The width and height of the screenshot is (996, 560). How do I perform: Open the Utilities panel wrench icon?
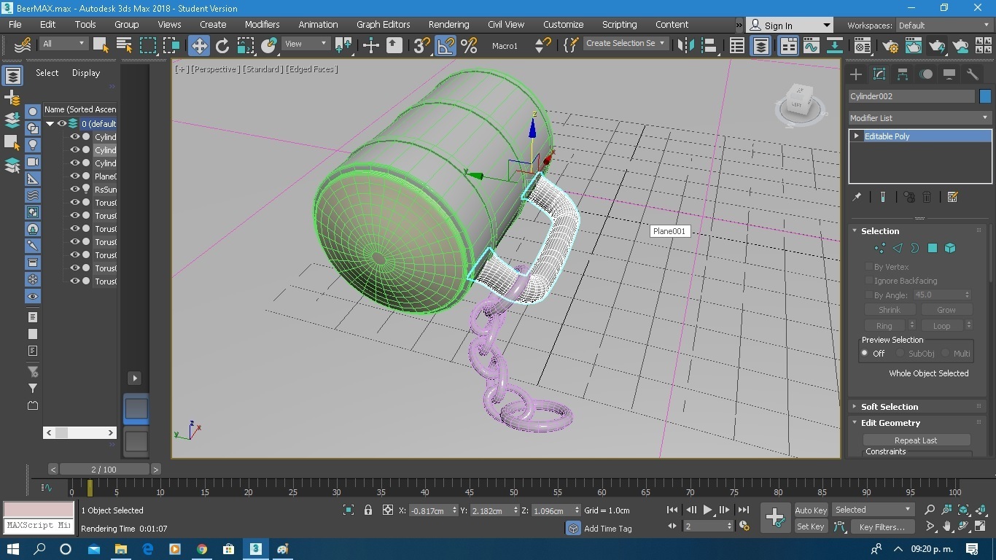972,74
